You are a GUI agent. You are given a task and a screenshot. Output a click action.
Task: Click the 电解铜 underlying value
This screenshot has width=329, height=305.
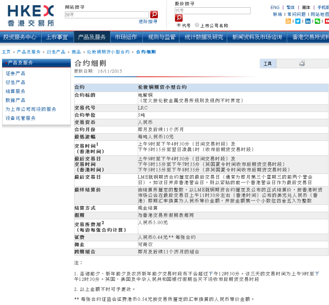(145, 95)
